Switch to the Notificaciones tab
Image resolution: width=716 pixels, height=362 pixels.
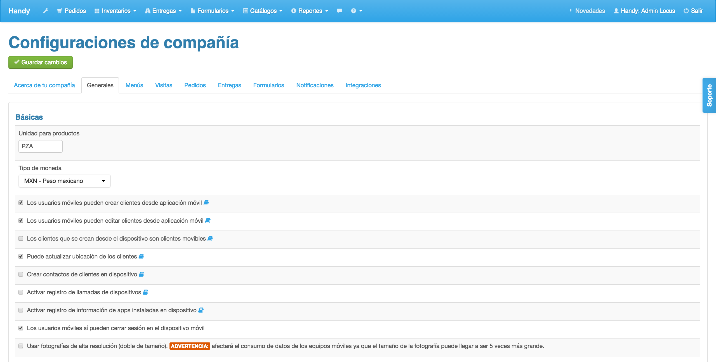pos(315,85)
